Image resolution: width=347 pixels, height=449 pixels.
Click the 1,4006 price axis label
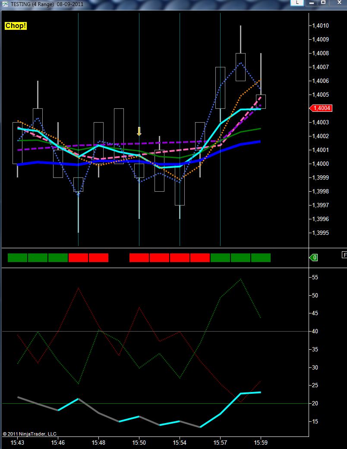(320, 81)
